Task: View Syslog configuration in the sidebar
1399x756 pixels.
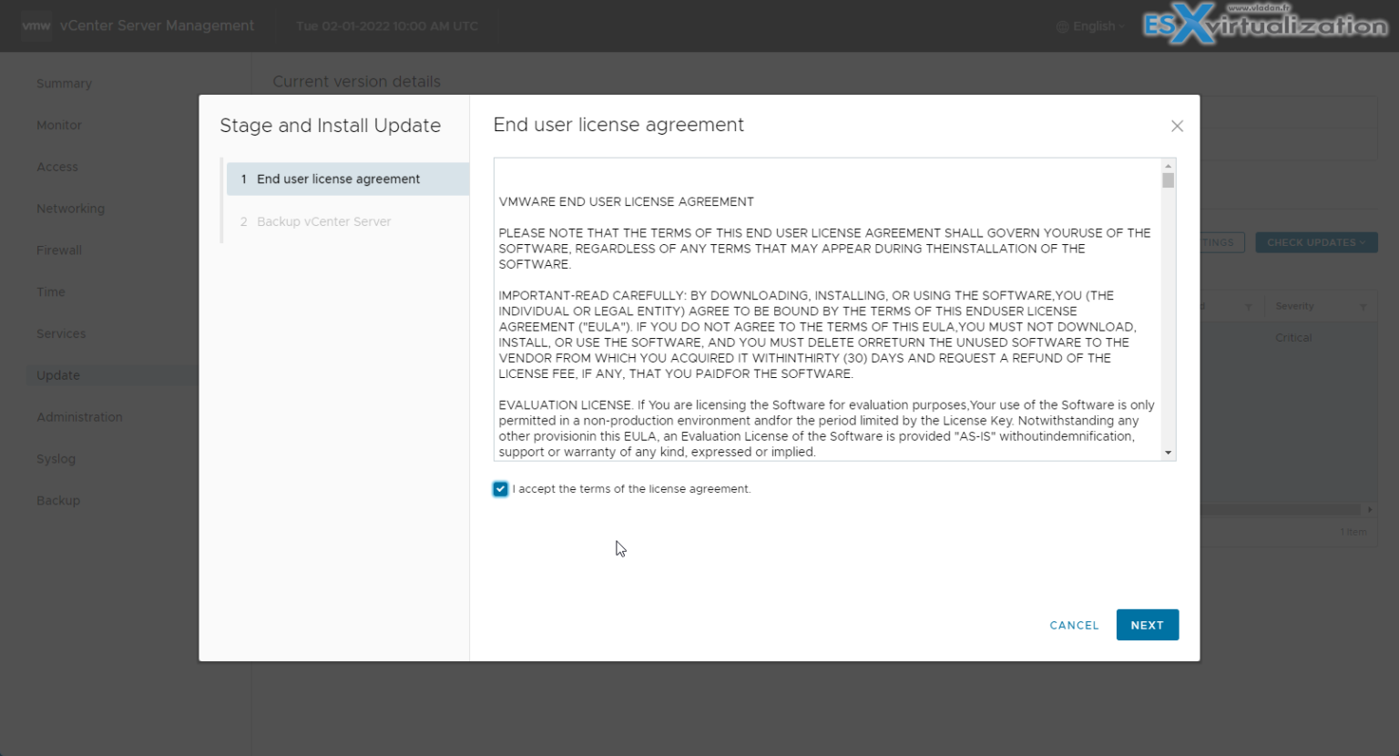Action: coord(56,458)
